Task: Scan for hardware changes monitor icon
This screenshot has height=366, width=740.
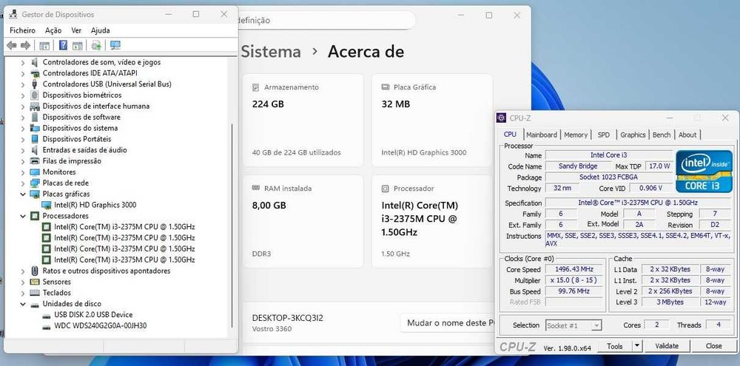Action: pyautogui.click(x=115, y=45)
